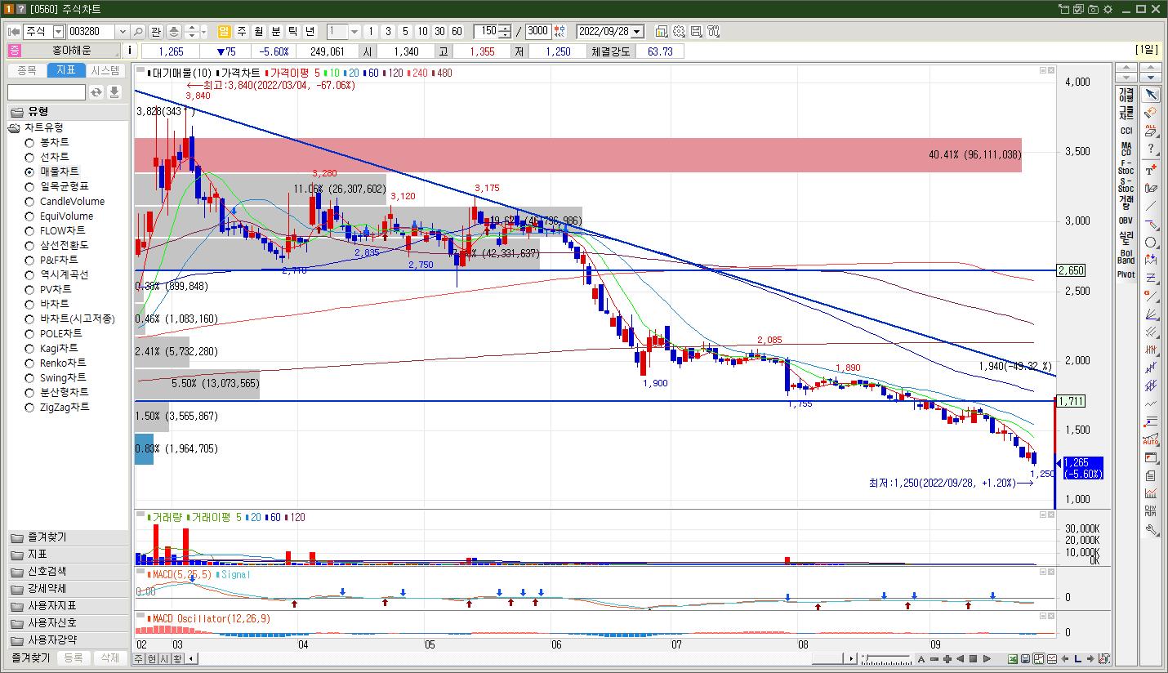Click the minus zoom-out icon on bottom bar
This screenshot has height=673, width=1168.
[934, 659]
